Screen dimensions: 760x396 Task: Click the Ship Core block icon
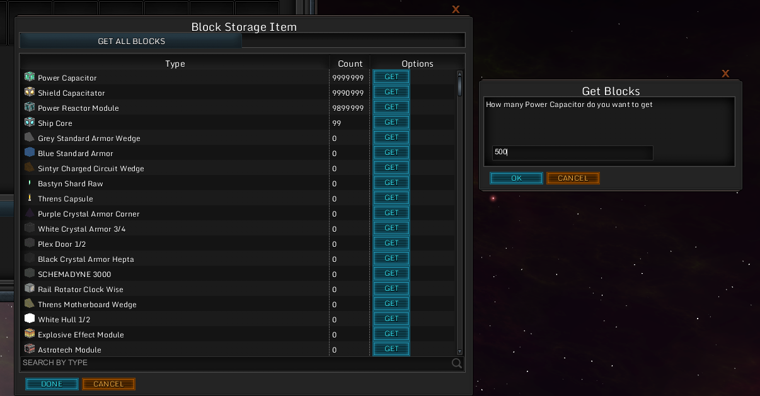coord(30,122)
